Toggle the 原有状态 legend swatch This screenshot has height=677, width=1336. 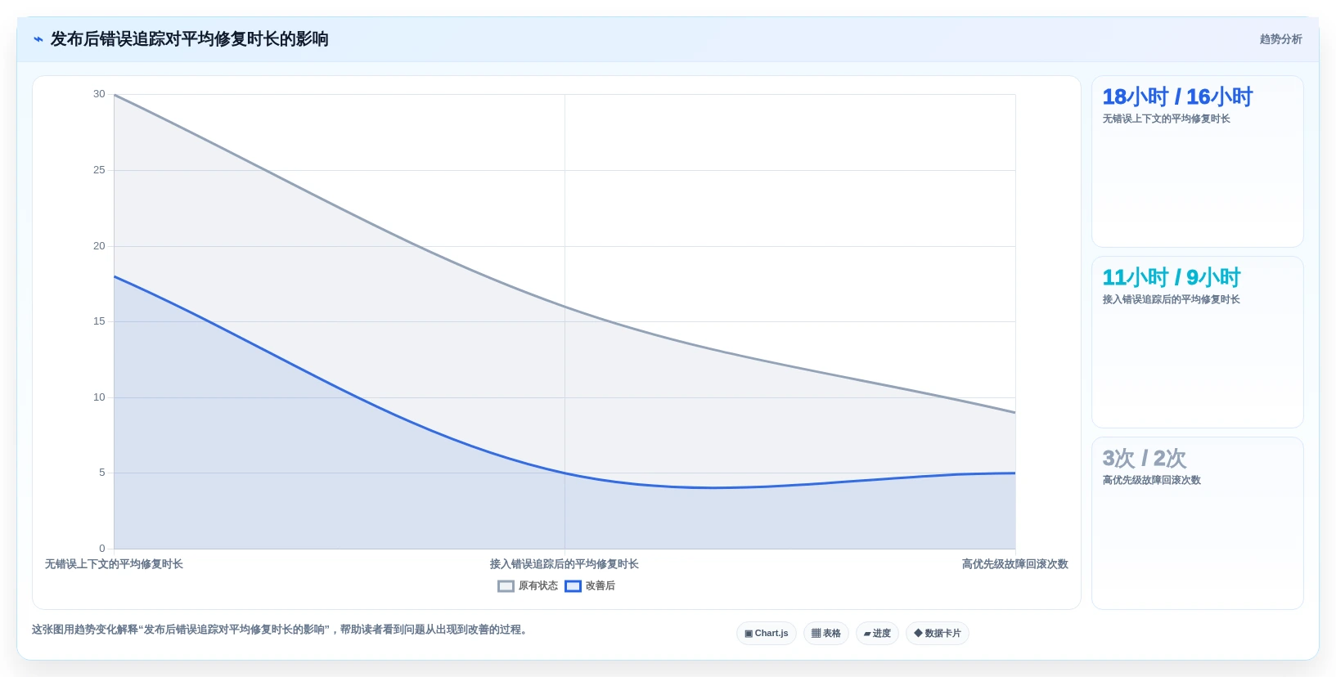pyautogui.click(x=506, y=586)
